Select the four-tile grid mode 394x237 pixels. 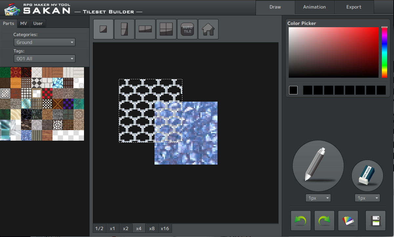coord(166,29)
